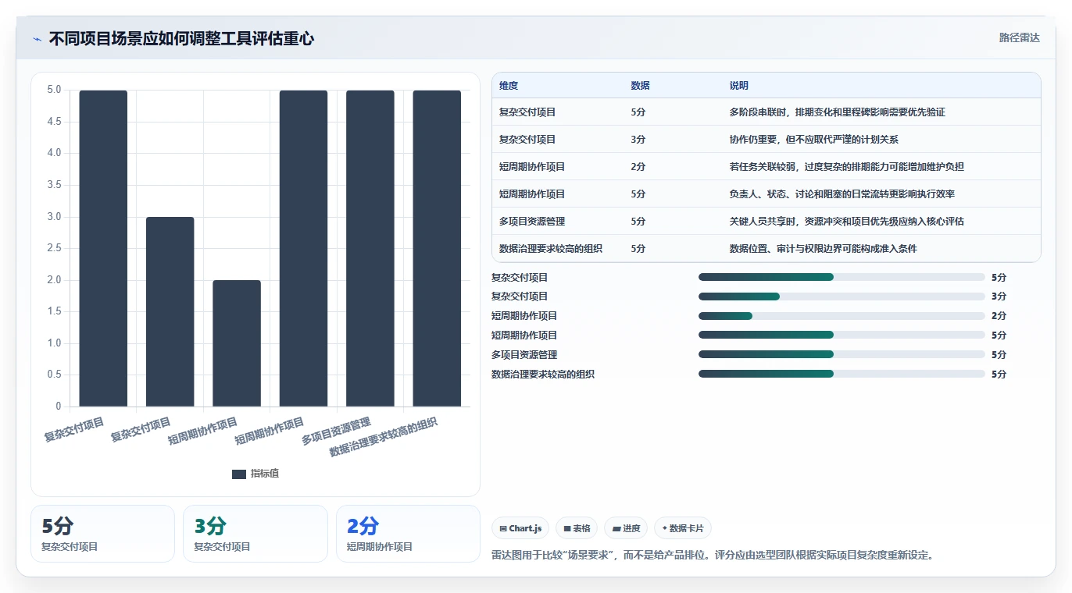Viewport: 1072px width, 593px height.
Task: Click the 数据治理要求较高的组织 x-axis label
Action: pos(383,437)
